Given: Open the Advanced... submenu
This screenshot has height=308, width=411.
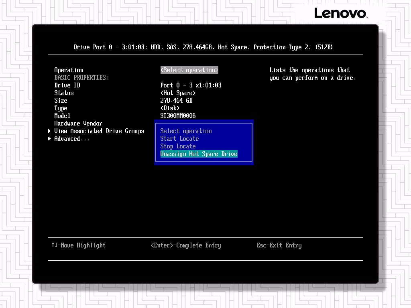Looking at the screenshot, I should pos(72,139).
